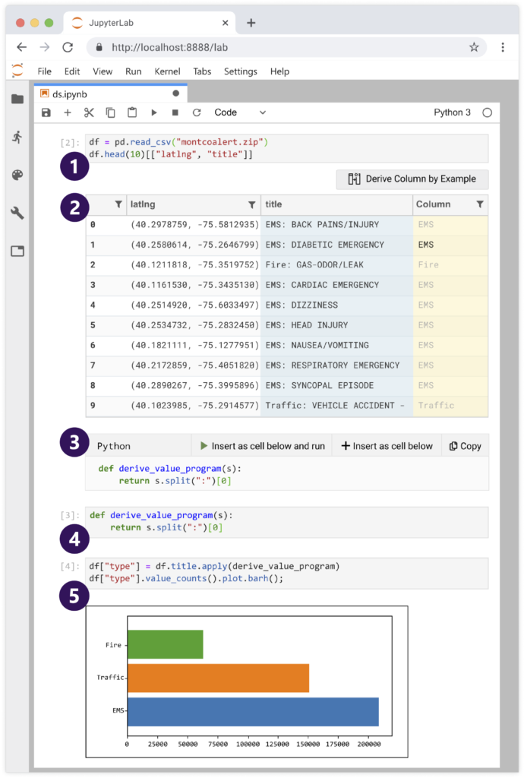Open the Kernel menu
524x778 pixels.
(x=167, y=71)
